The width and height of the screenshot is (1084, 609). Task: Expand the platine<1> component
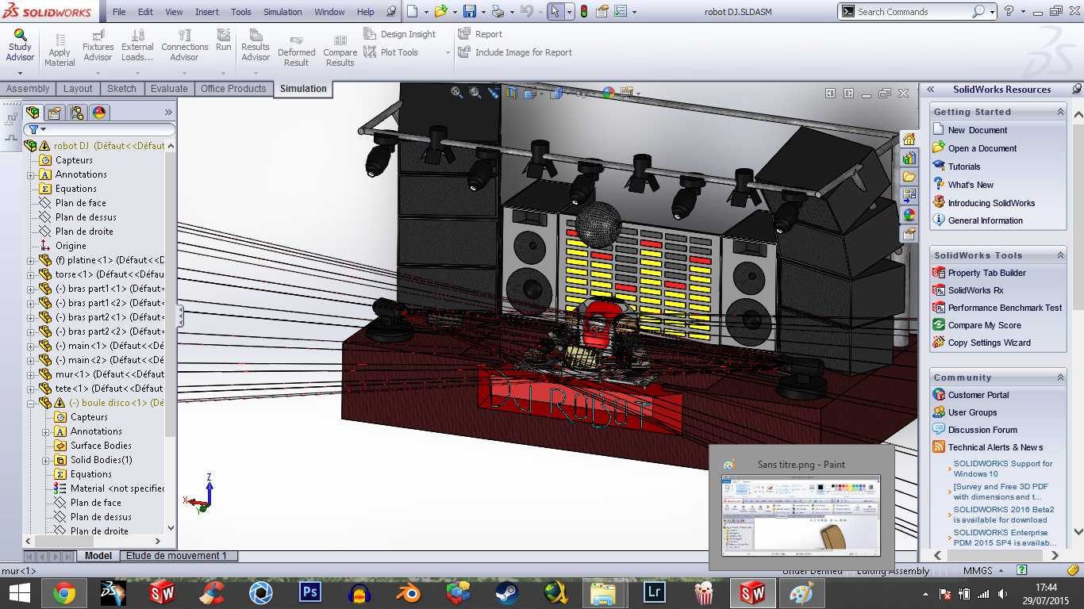[x=31, y=260]
